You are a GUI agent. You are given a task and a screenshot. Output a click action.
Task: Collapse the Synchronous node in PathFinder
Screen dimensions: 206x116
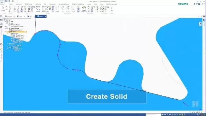click(5, 31)
